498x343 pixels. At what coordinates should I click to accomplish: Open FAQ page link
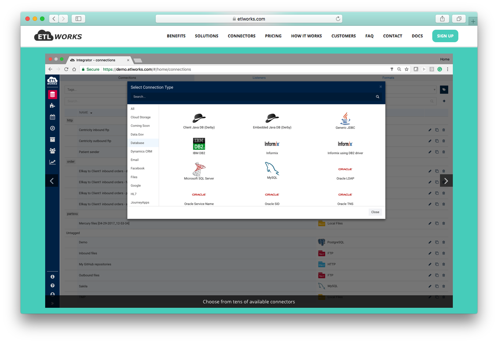tap(369, 36)
